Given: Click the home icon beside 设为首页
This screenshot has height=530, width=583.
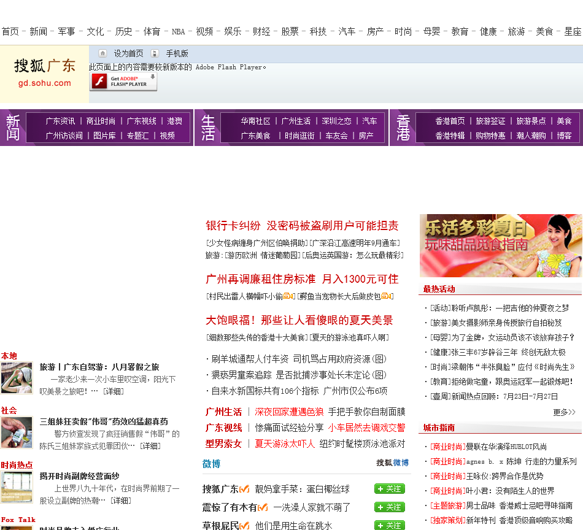Looking at the screenshot, I should tap(103, 53).
